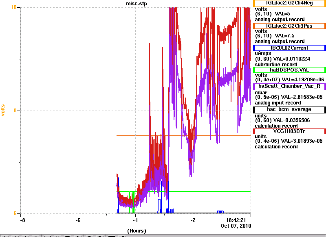The image size is (326, 237).
Task: Click units label under VCG1H03BTr
Action: pyautogui.click(x=261, y=137)
